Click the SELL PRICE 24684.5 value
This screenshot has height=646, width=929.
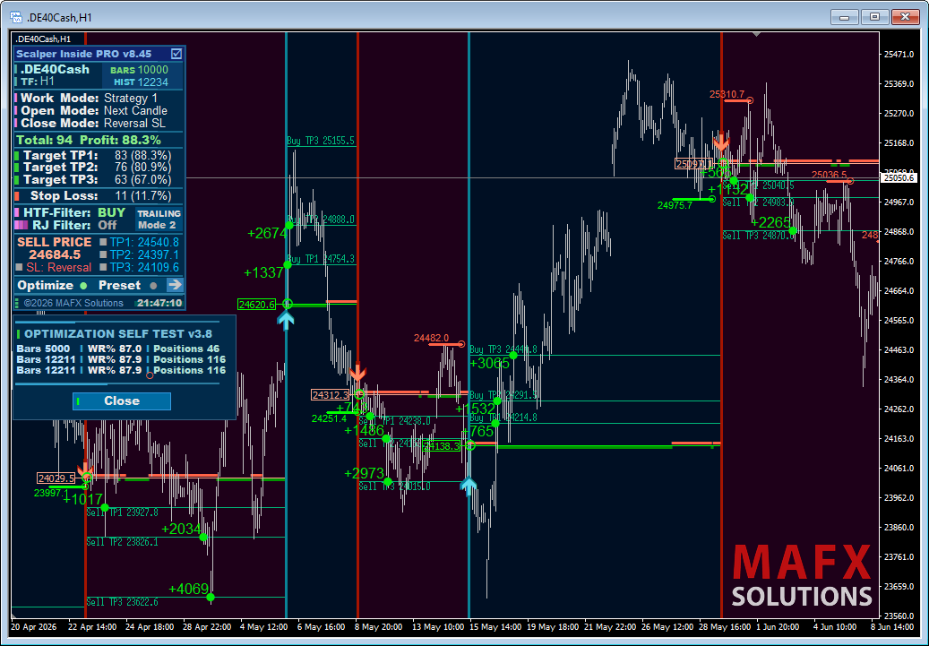click(55, 254)
